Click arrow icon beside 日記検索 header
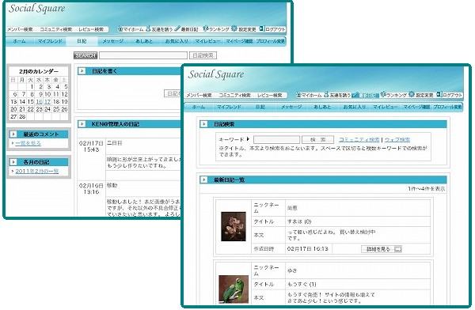 pyautogui.click(x=204, y=124)
